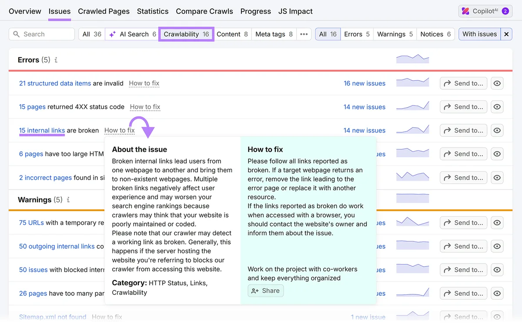Open the 21 structured data items link
Viewport: 522px width, 327px height.
coord(55,83)
